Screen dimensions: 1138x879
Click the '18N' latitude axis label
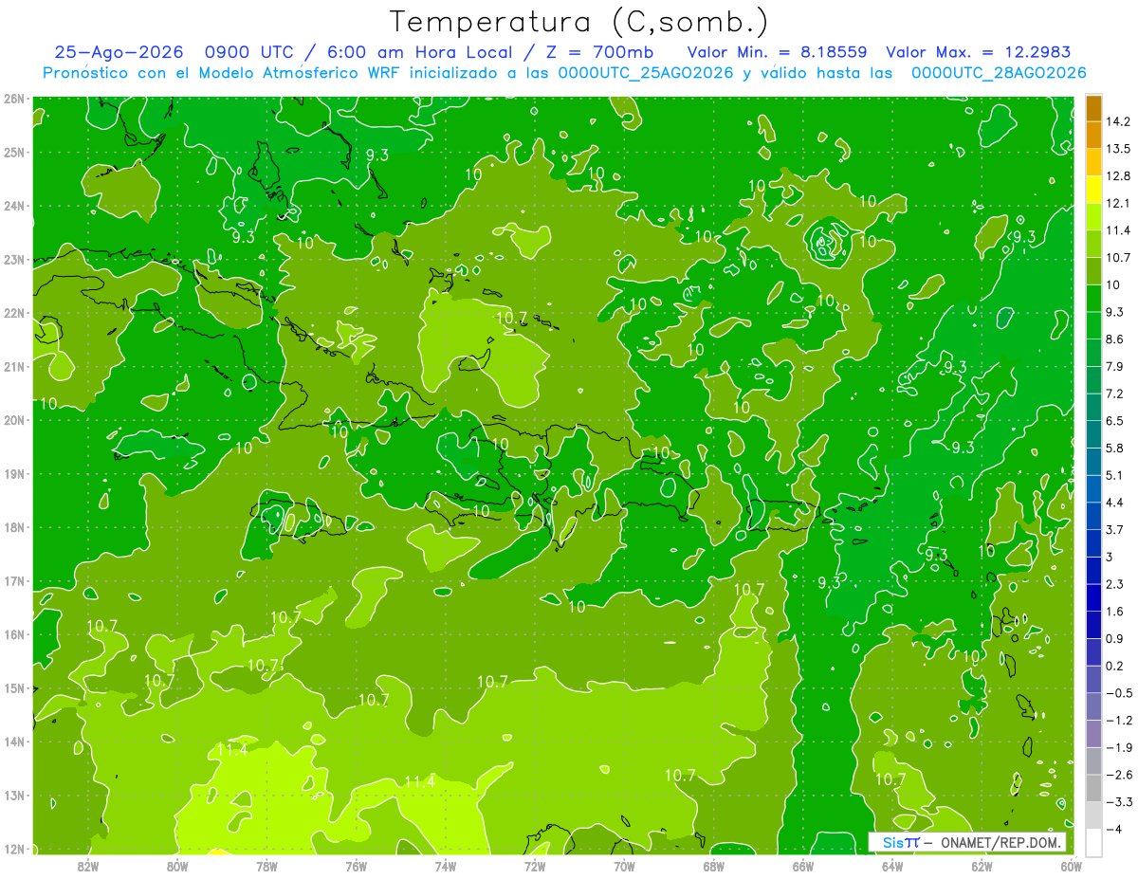15,527
